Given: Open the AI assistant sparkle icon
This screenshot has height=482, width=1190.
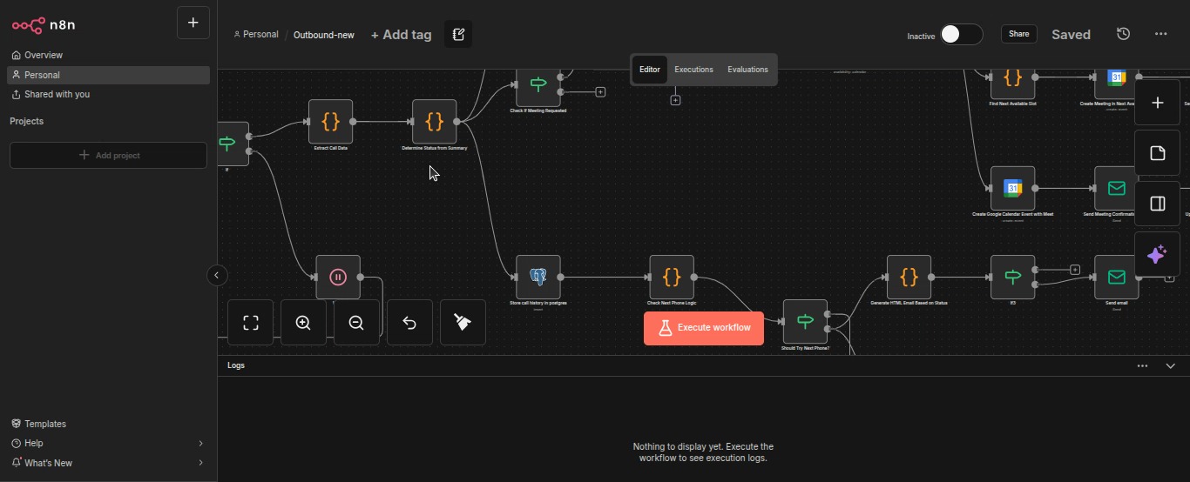Looking at the screenshot, I should click(1157, 254).
